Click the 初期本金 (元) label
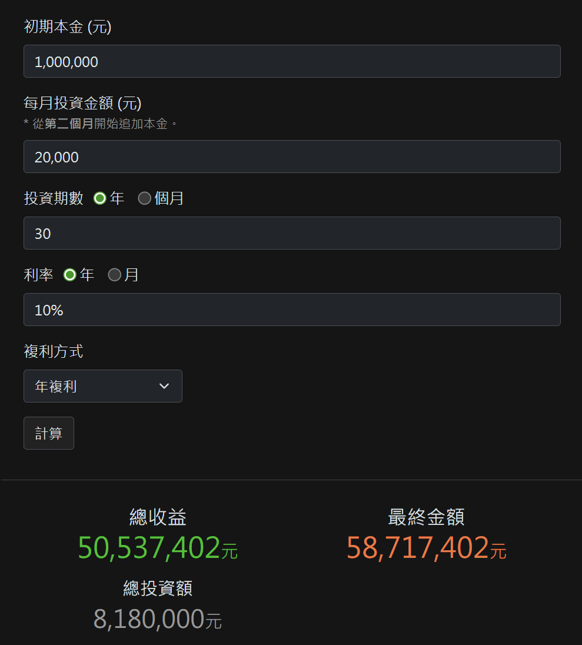Viewport: 582px width, 645px height. point(66,26)
